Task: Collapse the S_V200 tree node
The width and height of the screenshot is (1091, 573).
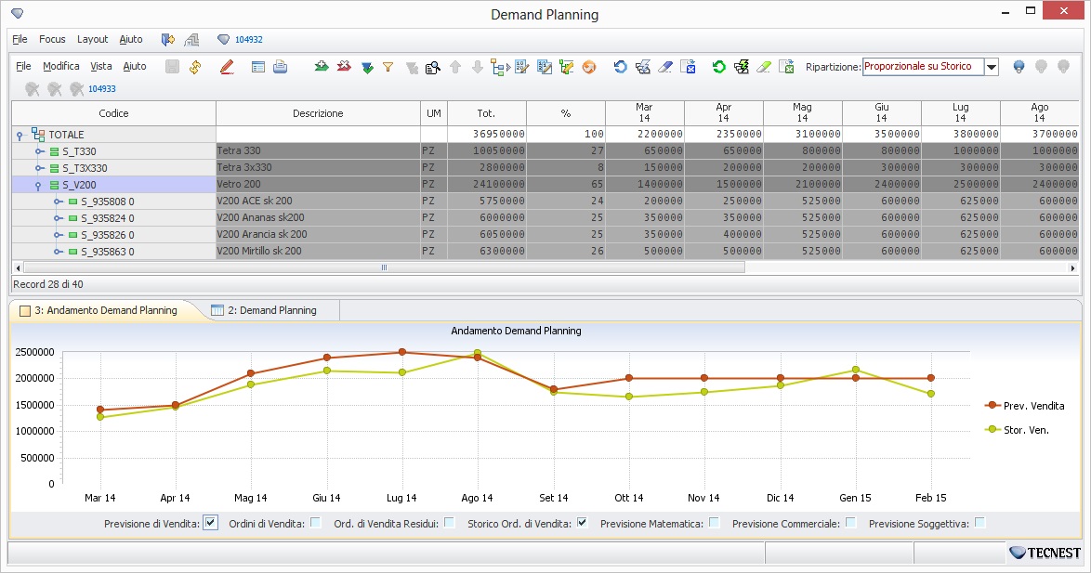Action: click(x=38, y=186)
